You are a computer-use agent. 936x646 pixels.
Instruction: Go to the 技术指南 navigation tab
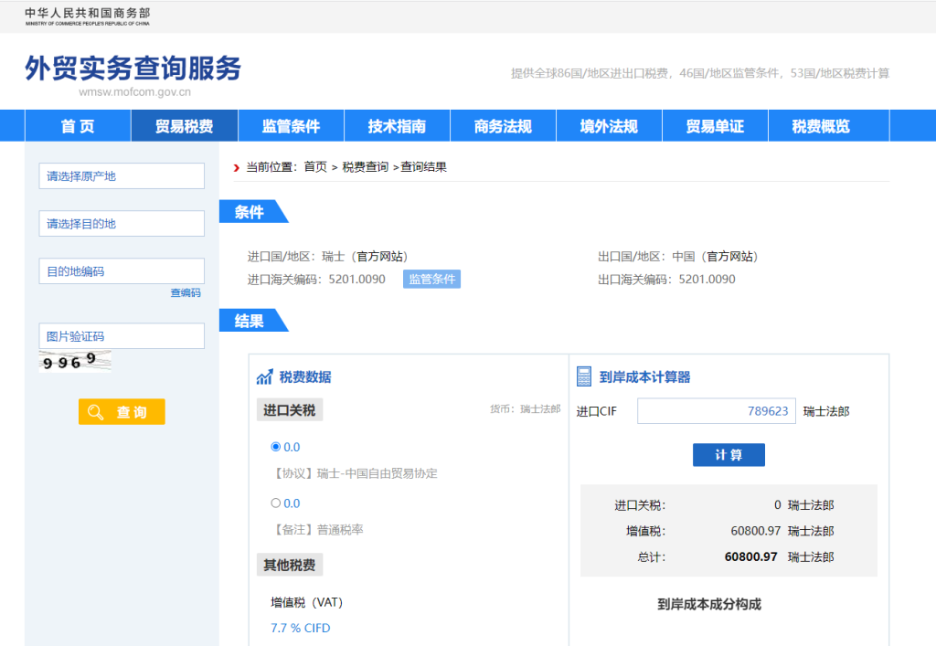coord(397,126)
